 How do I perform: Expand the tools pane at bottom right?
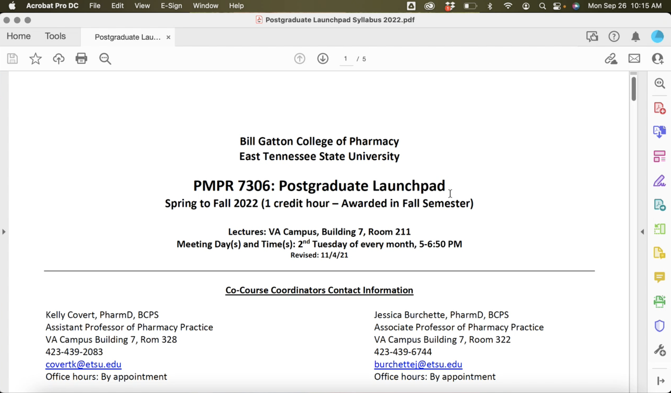661,381
